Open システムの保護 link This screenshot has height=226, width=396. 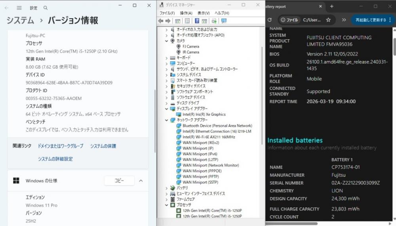click(x=103, y=146)
